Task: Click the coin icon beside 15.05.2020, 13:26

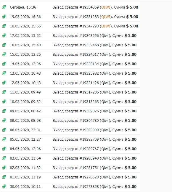Action: click(x=4, y=54)
